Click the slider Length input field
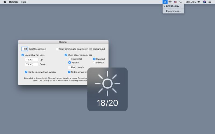This screenshot has height=134, width=215. [x=72, y=67]
